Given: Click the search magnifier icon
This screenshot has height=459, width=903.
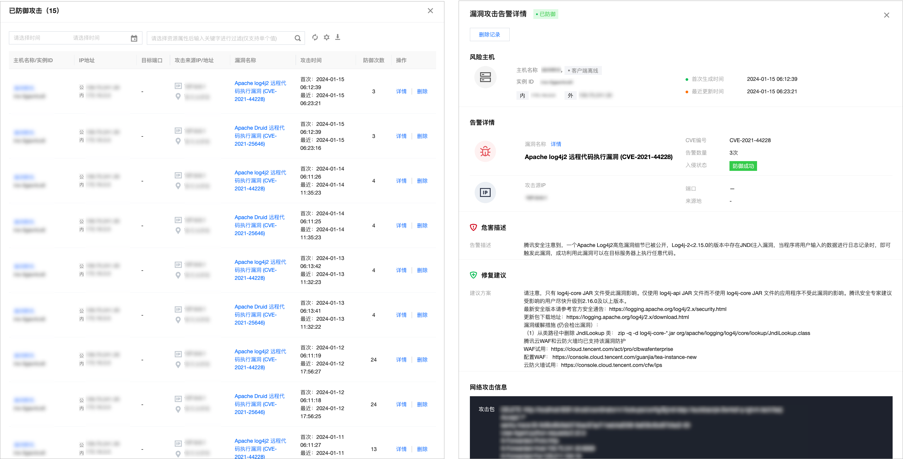Looking at the screenshot, I should 298,38.
